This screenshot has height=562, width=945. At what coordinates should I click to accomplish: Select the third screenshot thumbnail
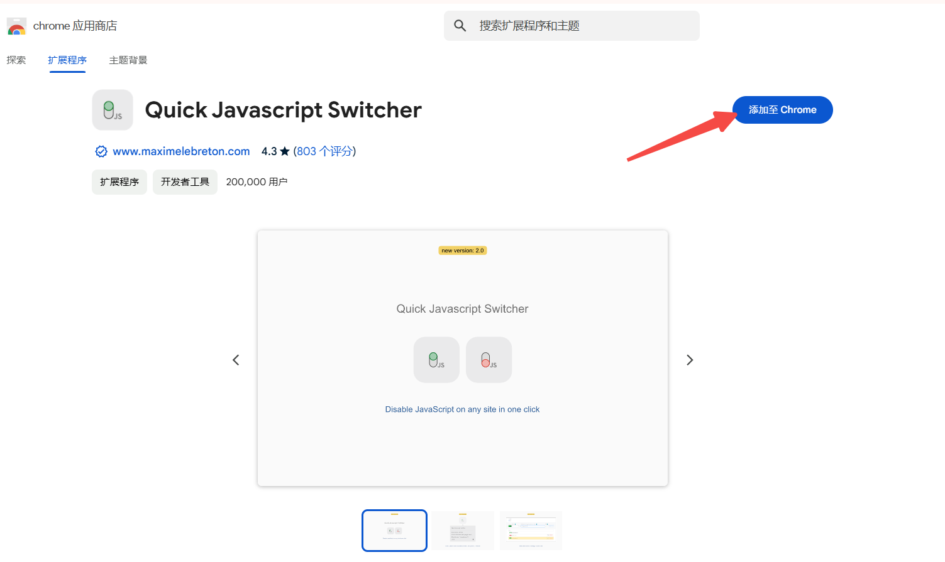pos(531,531)
